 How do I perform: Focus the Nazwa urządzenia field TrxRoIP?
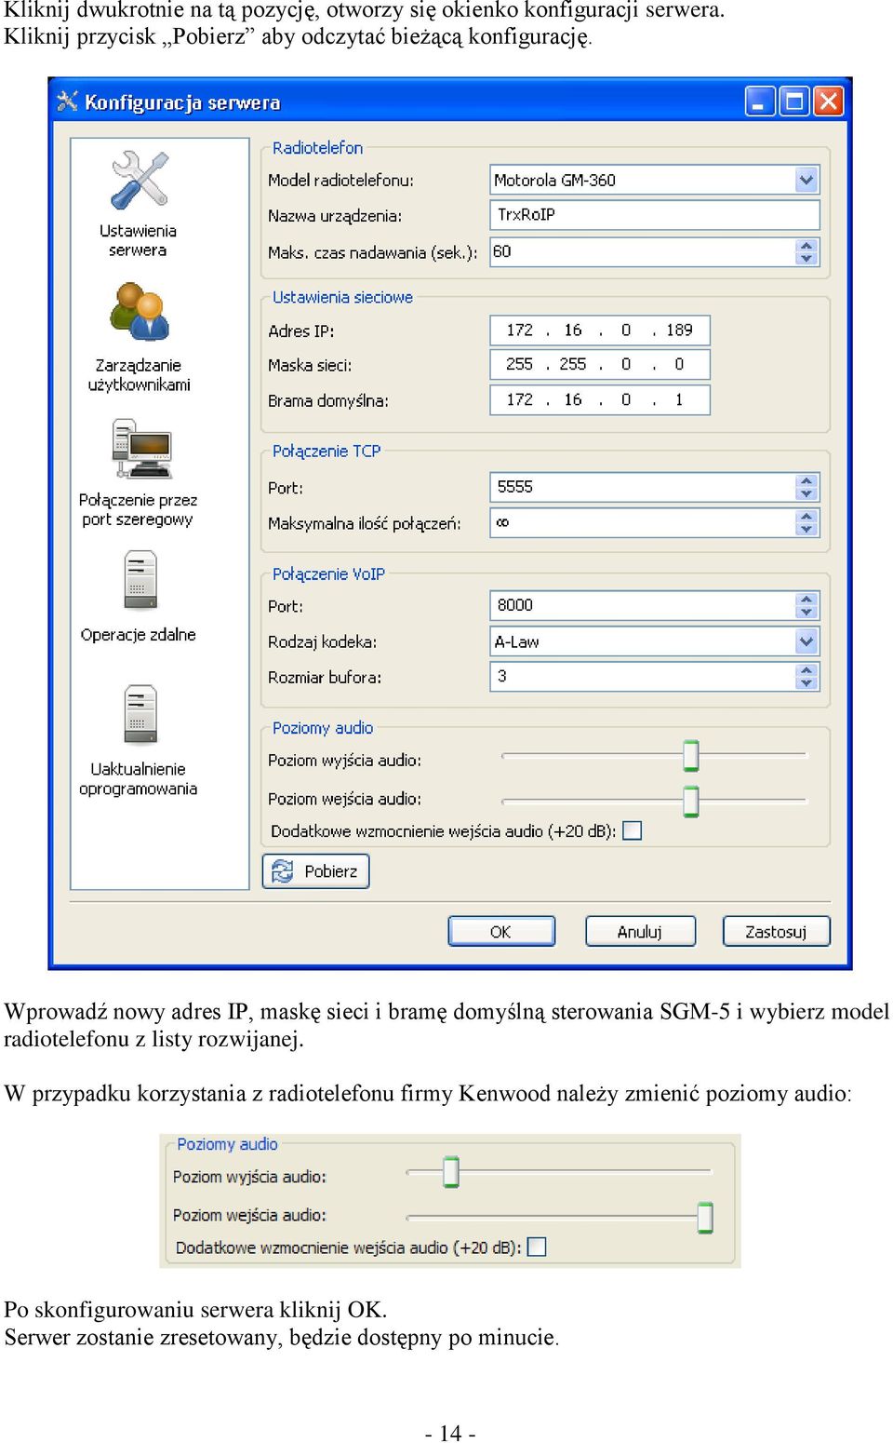[655, 215]
